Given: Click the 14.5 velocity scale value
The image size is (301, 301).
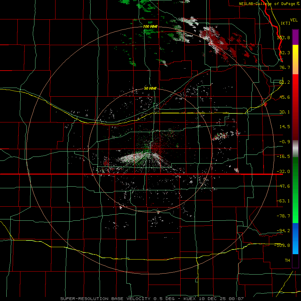Looking at the screenshot, I should 285,127.
